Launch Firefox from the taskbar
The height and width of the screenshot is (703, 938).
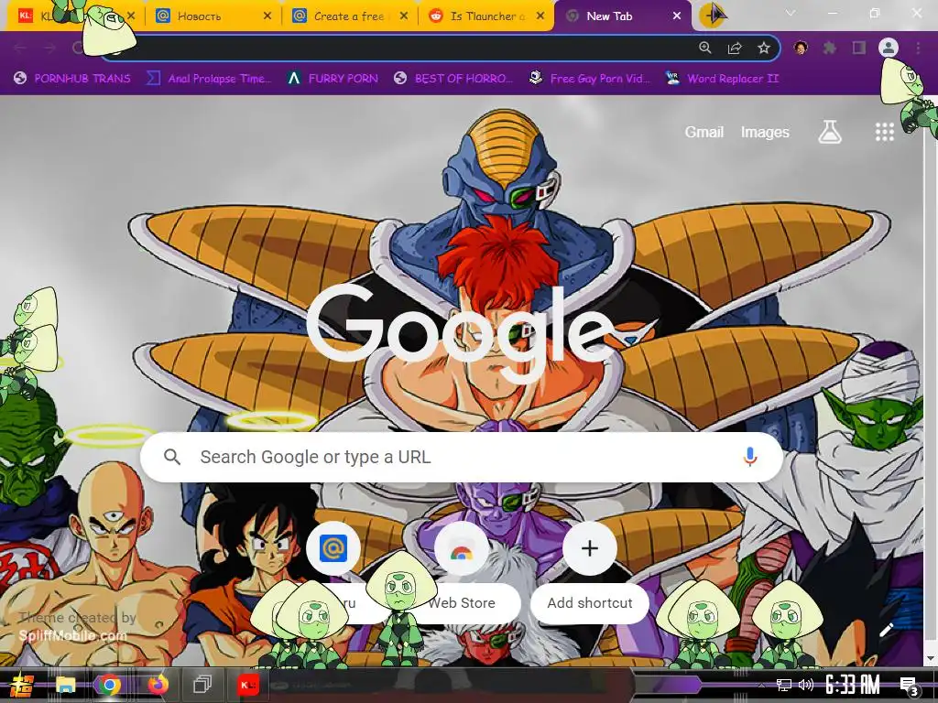158,685
